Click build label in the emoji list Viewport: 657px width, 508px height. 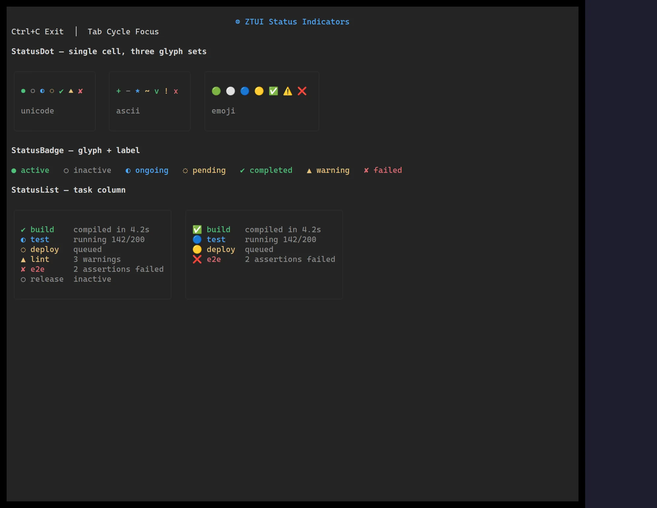219,230
